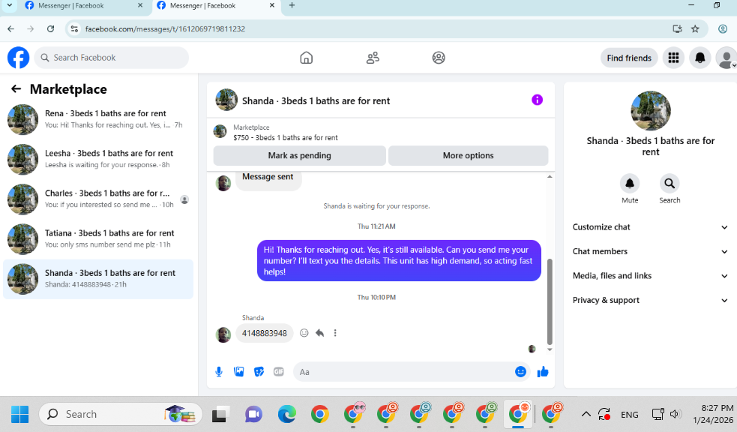Viewport: 737px width, 432px height.
Task: Send a thumbs-up like
Action: pos(543,372)
